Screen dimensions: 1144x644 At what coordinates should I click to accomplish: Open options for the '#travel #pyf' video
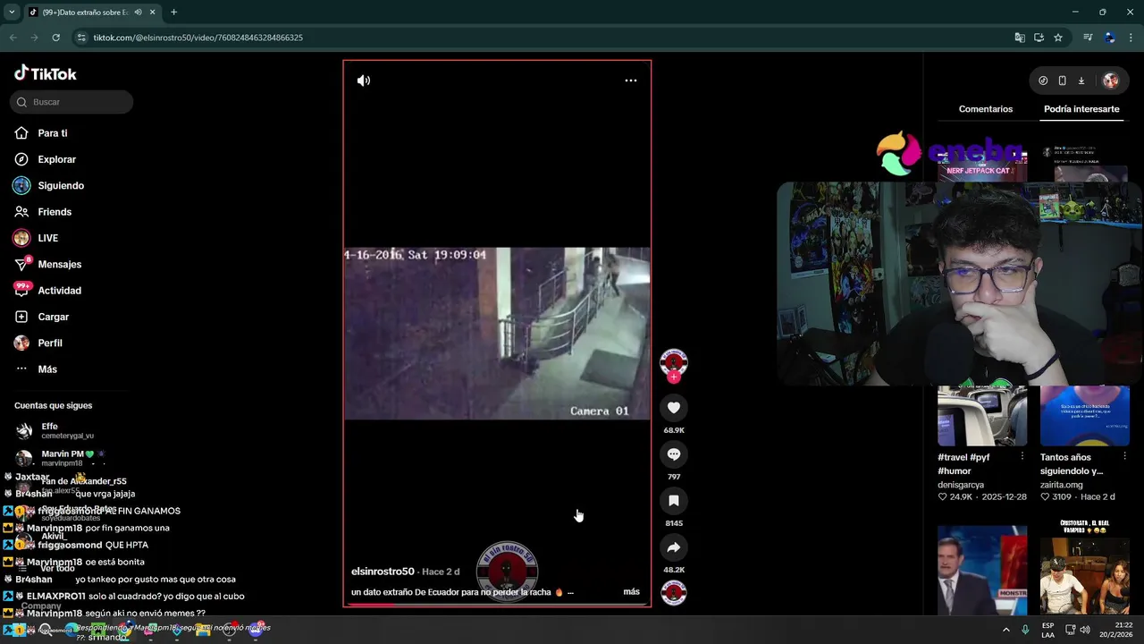[1022, 456]
